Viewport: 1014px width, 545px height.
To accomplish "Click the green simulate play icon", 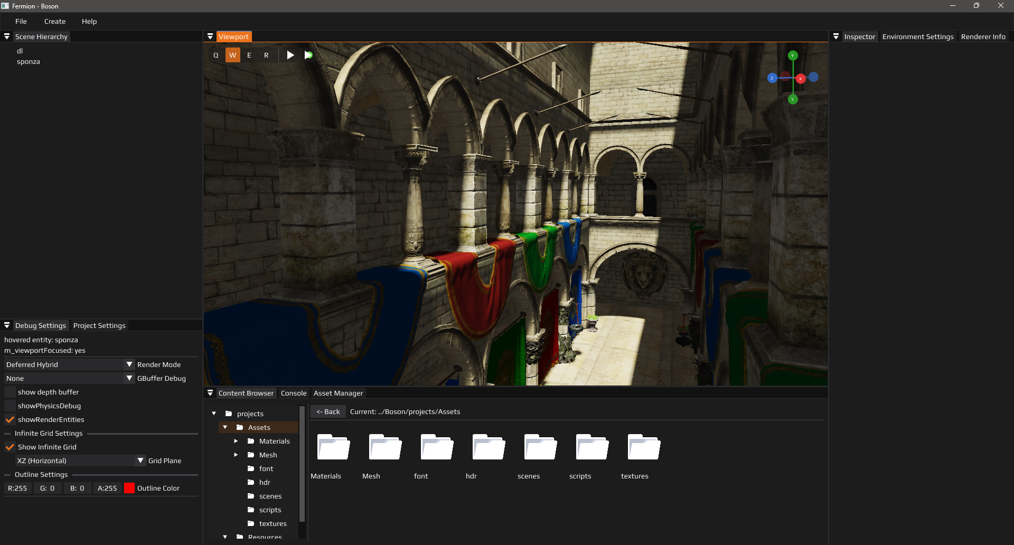I will [308, 55].
